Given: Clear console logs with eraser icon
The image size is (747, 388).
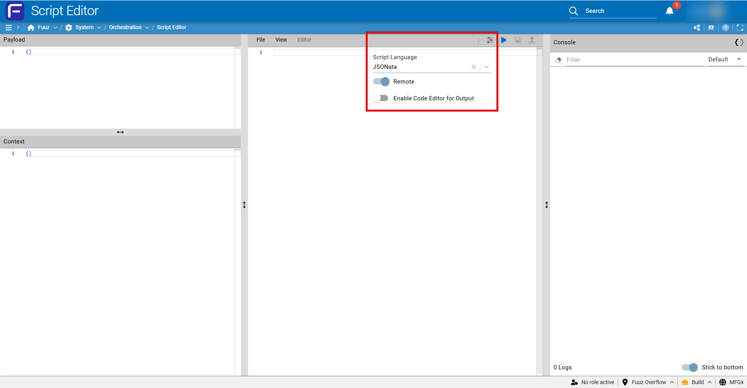Looking at the screenshot, I should click(559, 59).
